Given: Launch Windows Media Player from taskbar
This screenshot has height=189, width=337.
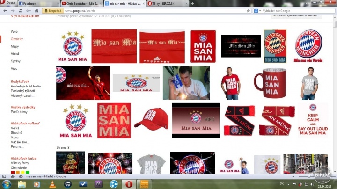Looking at the screenshot, I should (37, 184).
